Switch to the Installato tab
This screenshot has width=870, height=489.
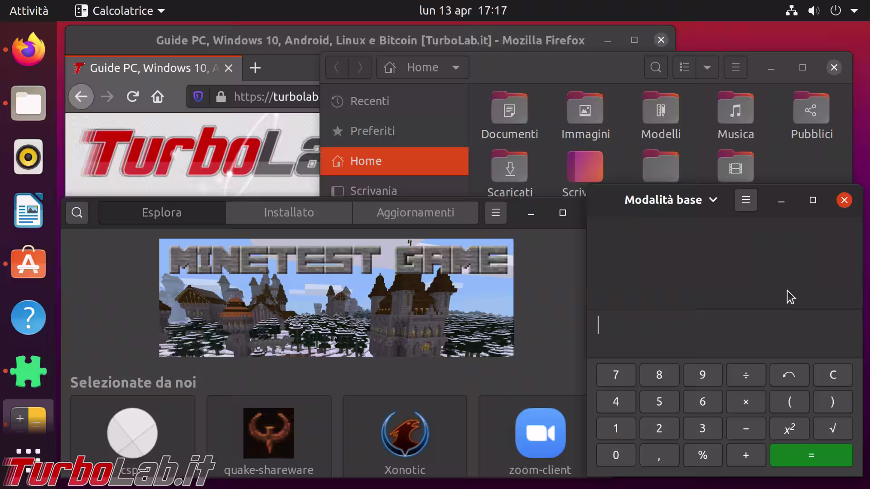click(289, 212)
